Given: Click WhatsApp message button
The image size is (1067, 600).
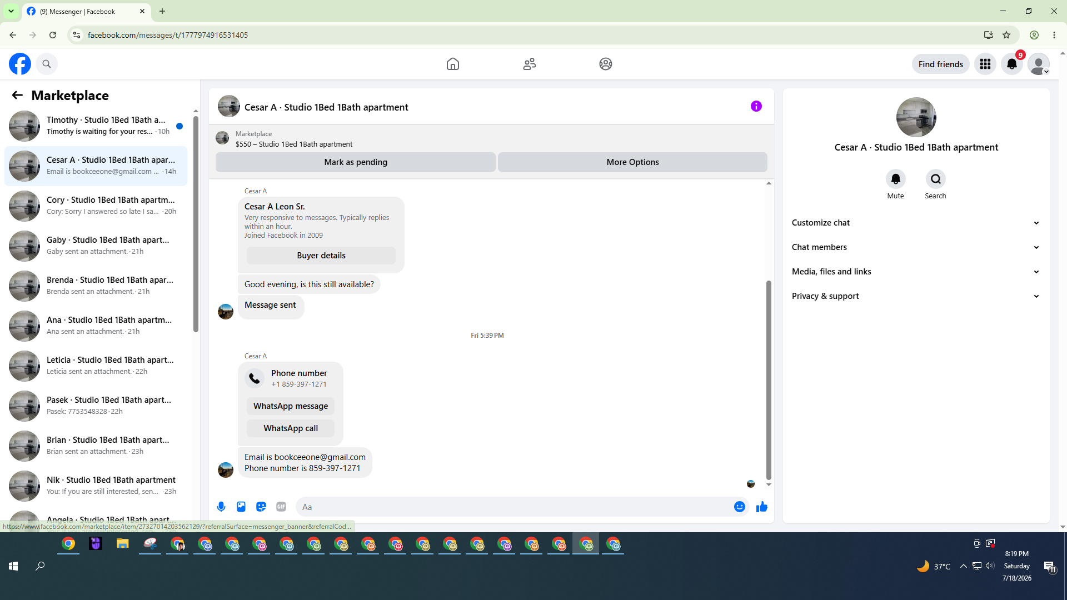Looking at the screenshot, I should coord(291,406).
